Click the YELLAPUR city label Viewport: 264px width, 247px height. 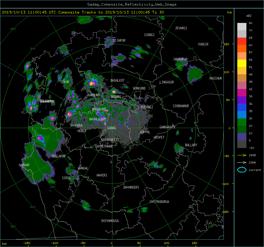pyautogui.click(x=58, y=156)
